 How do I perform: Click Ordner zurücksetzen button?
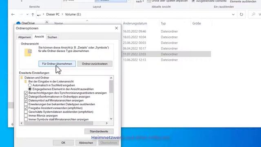point(95,64)
